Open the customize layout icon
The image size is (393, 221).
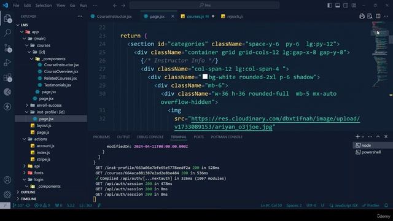pyautogui.click(x=354, y=6)
